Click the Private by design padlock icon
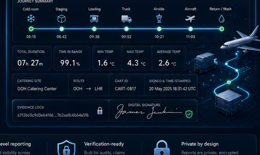 coord(162,148)
